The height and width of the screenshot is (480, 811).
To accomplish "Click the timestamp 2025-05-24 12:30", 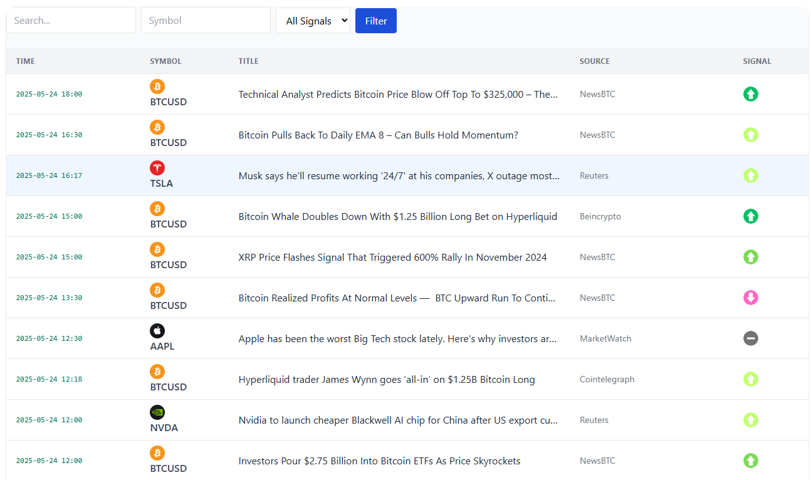I will pyautogui.click(x=49, y=338).
